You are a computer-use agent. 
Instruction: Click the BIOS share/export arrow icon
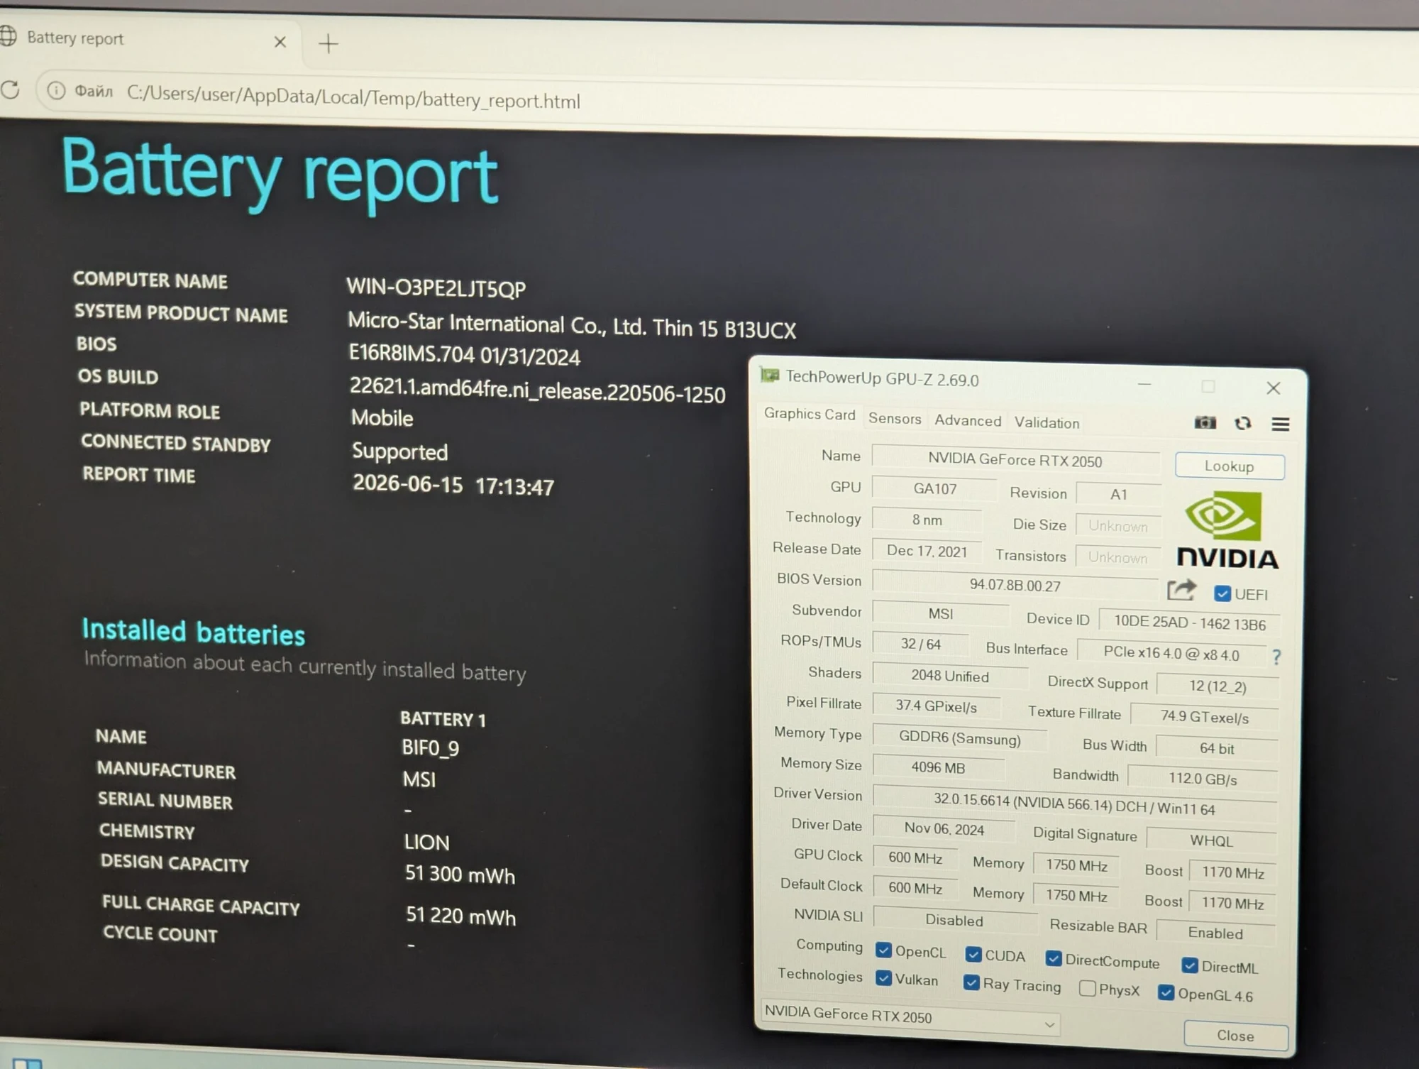click(x=1181, y=590)
